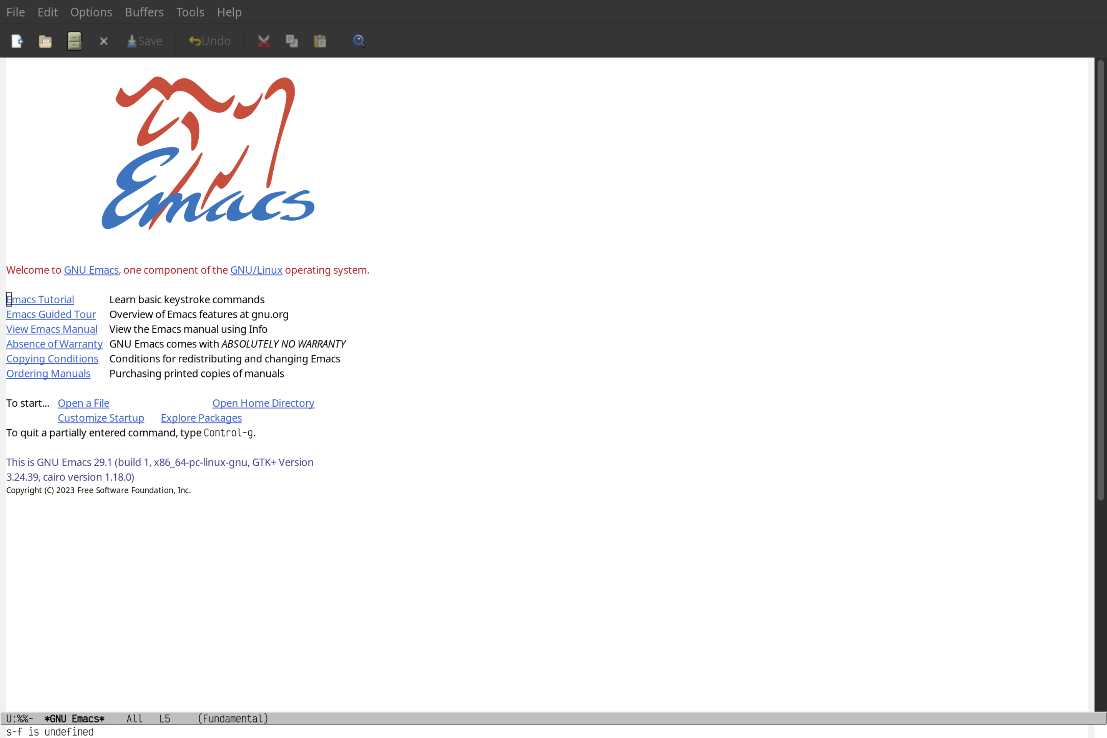Save current buffer using Save icon

point(143,40)
